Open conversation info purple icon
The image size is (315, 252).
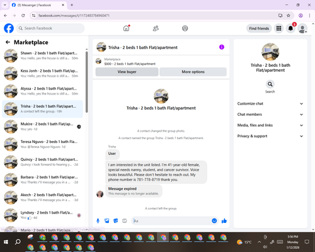click(222, 47)
